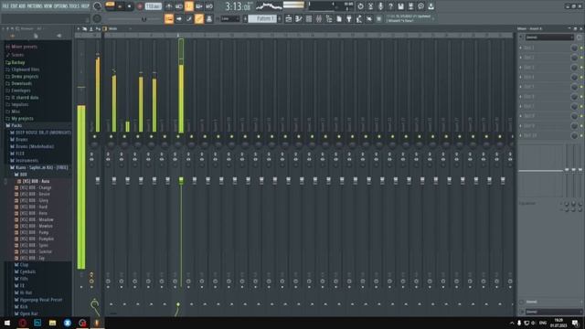Click the plug/plugin picker toolbar icon

tap(349, 18)
